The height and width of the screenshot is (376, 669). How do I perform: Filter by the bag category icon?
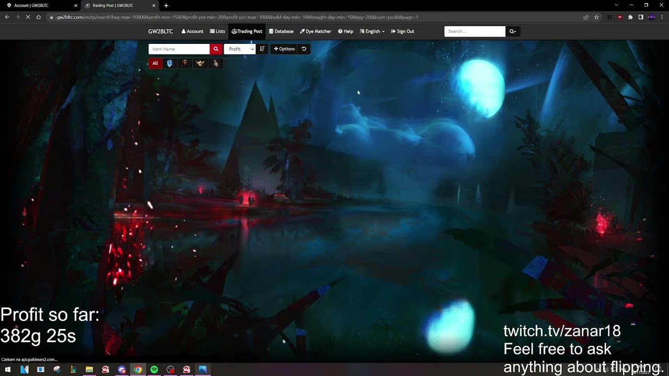(215, 63)
